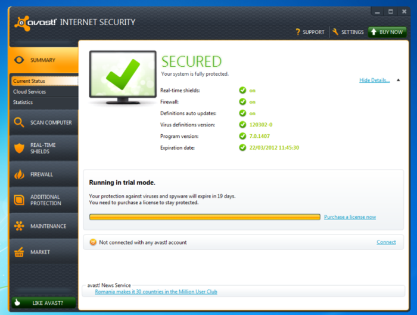Open Support from the top bar
The height and width of the screenshot is (315, 417).
[310, 32]
